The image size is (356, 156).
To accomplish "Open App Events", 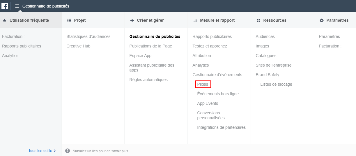I will click(x=208, y=103).
